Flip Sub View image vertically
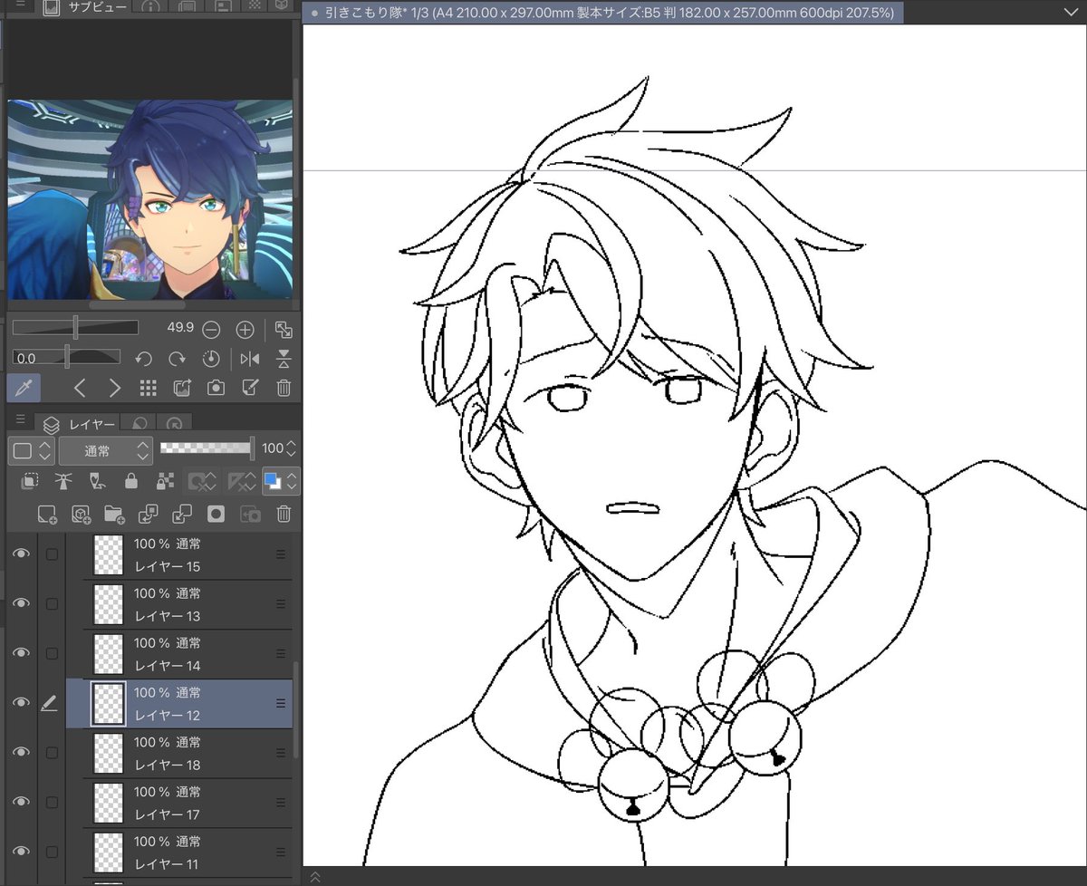This screenshot has width=1087, height=886. pos(284,359)
